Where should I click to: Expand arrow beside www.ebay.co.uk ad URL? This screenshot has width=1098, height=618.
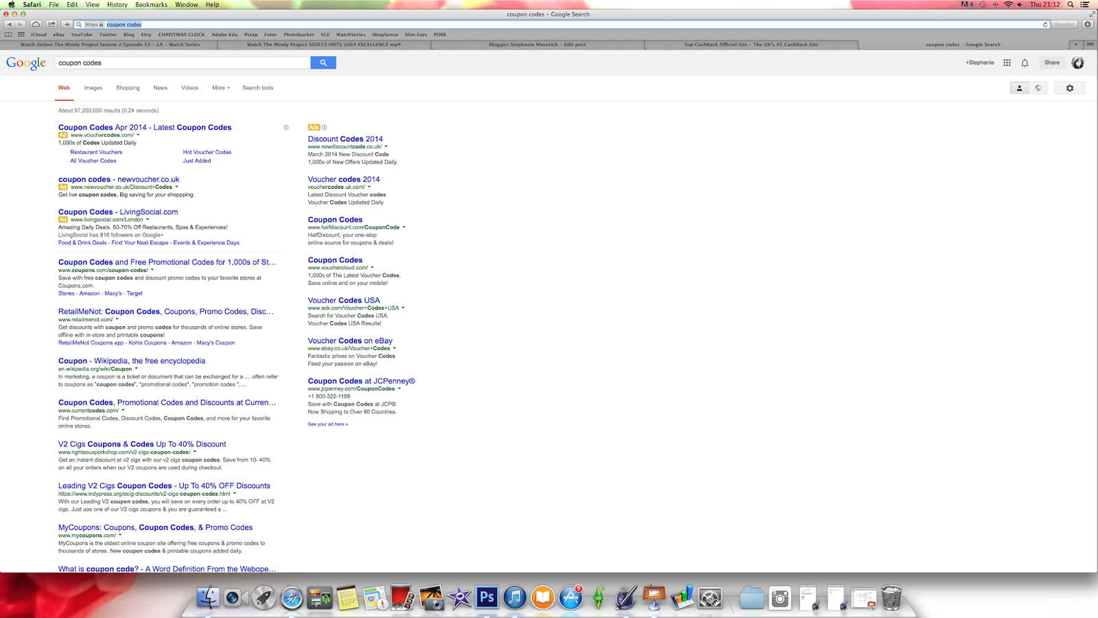coord(395,349)
